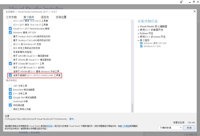Image resolution: width=200 pixels, height=136 pixels.
Task: Check 测试工具核心功能
Action: click(x=10, y=109)
